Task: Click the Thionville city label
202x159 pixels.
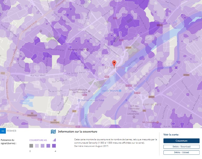Action: coord(114,68)
